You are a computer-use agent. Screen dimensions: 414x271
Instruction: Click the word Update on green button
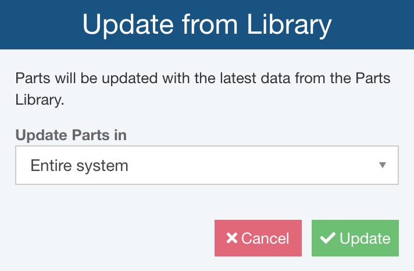(365, 238)
